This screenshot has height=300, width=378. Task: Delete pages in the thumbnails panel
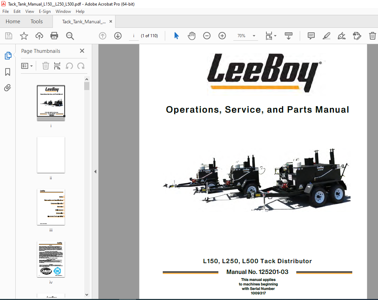[x=46, y=66]
